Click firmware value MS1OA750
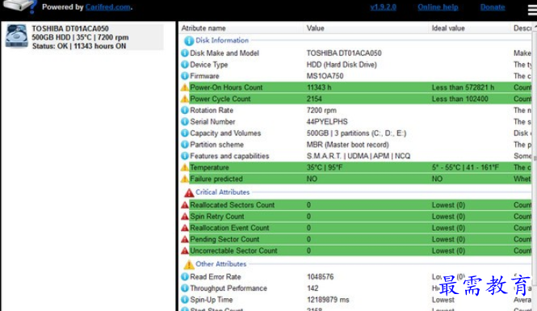537x311 pixels. (325, 76)
